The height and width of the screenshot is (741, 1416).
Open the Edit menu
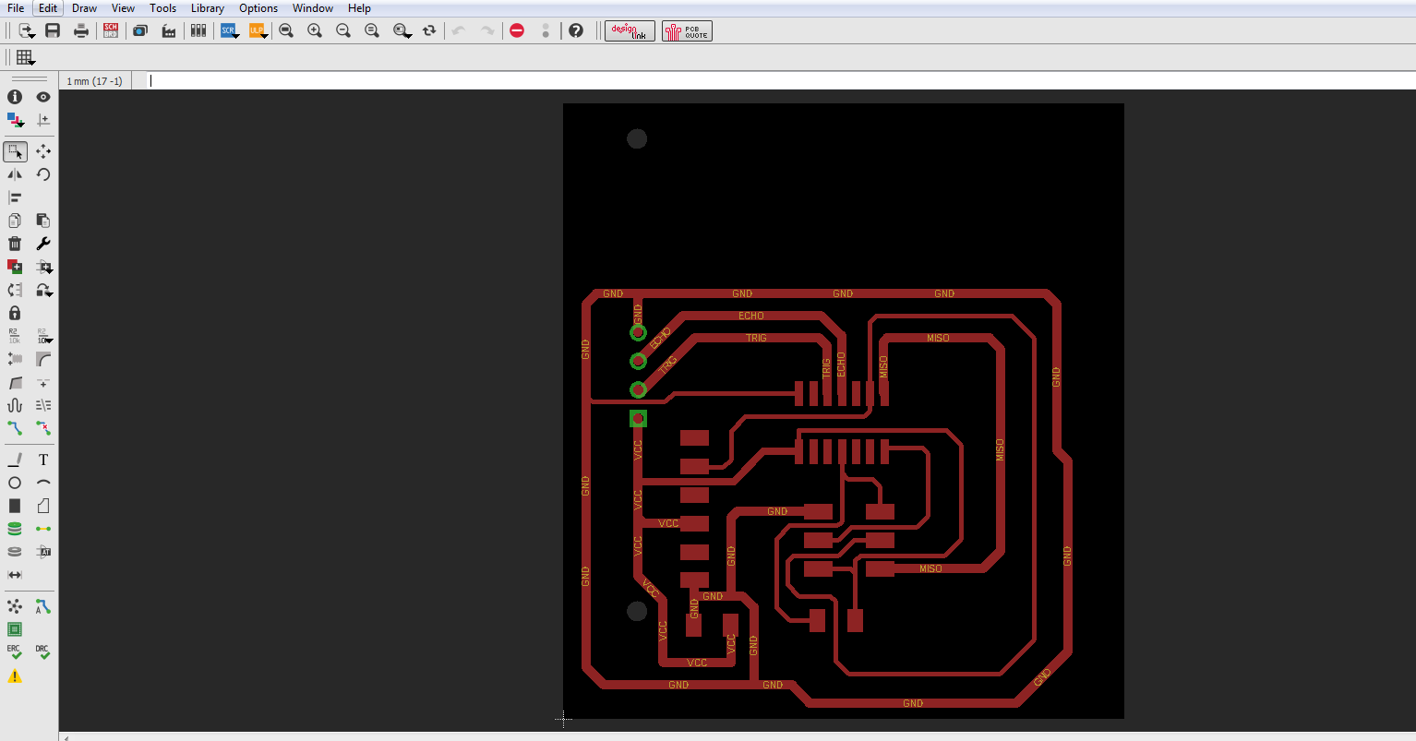click(48, 8)
